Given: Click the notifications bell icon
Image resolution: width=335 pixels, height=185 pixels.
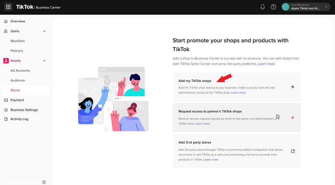Looking at the screenshot, I should point(263,7).
